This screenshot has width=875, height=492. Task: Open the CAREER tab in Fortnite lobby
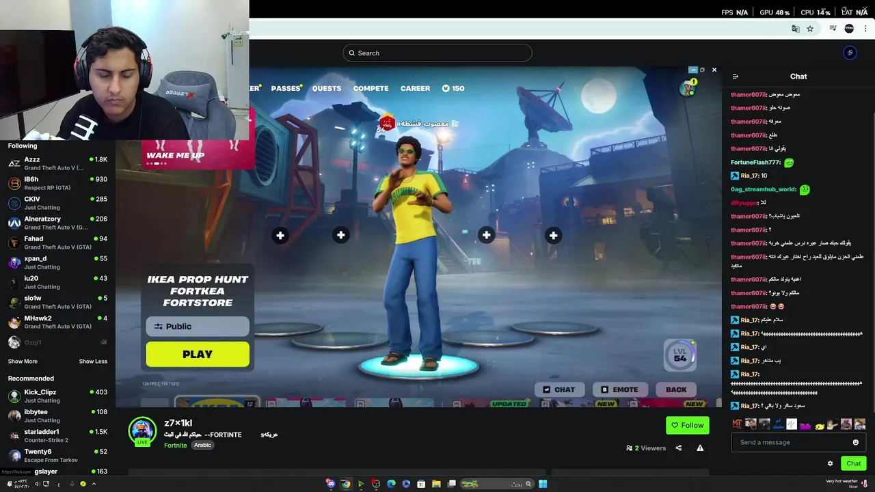(x=415, y=88)
